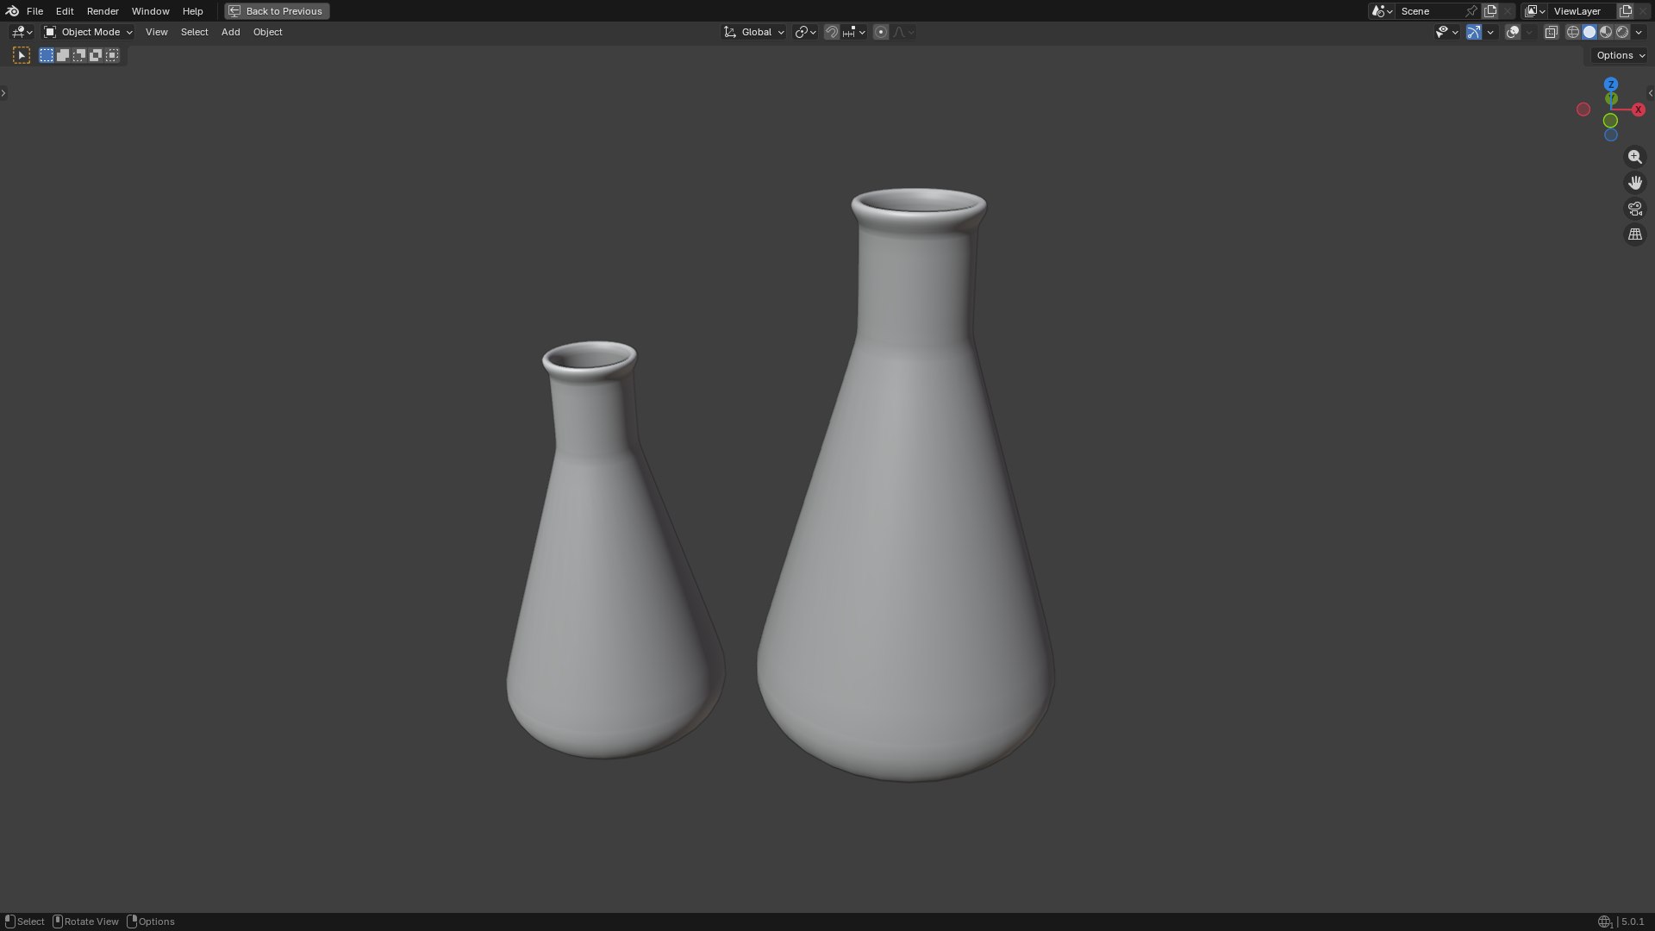Open the pivot point dropdown

pyautogui.click(x=805, y=32)
